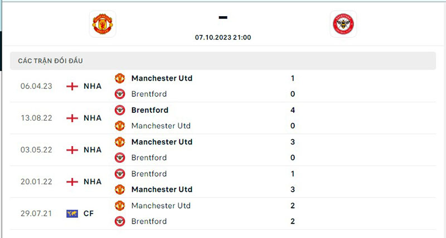Screen dimensions: 446x238
Task: Click Brentford logo in 13.08.22 match
Action: (120, 110)
